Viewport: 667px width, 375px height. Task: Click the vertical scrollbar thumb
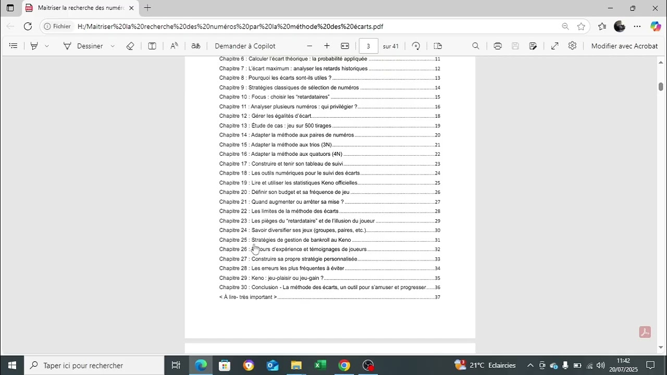(x=661, y=86)
